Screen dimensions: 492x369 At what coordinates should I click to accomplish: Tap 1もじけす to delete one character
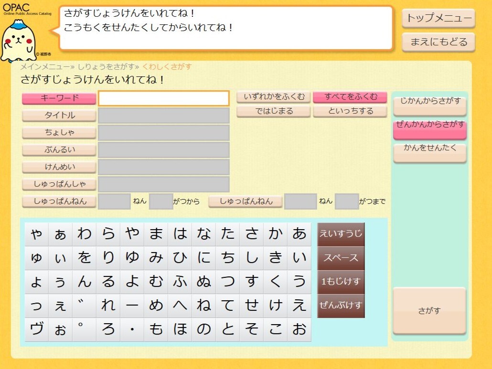(x=341, y=282)
